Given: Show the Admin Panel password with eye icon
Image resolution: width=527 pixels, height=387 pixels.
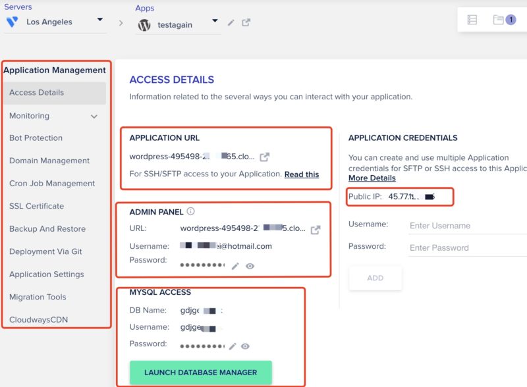Looking at the screenshot, I should point(250,266).
